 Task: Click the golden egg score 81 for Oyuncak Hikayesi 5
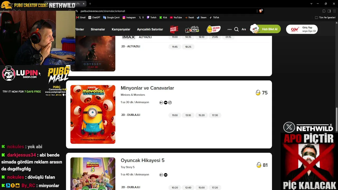coord(262,165)
